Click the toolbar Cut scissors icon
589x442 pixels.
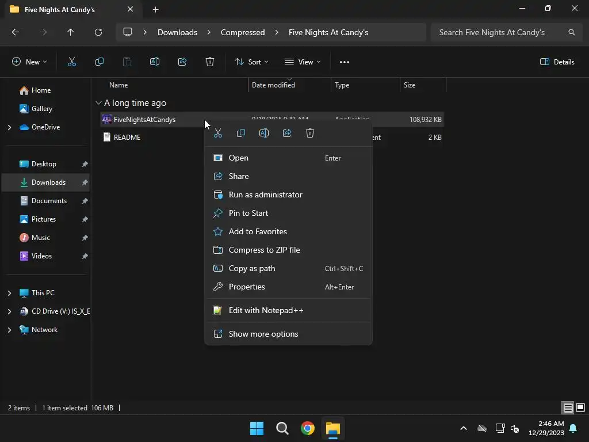tap(72, 62)
